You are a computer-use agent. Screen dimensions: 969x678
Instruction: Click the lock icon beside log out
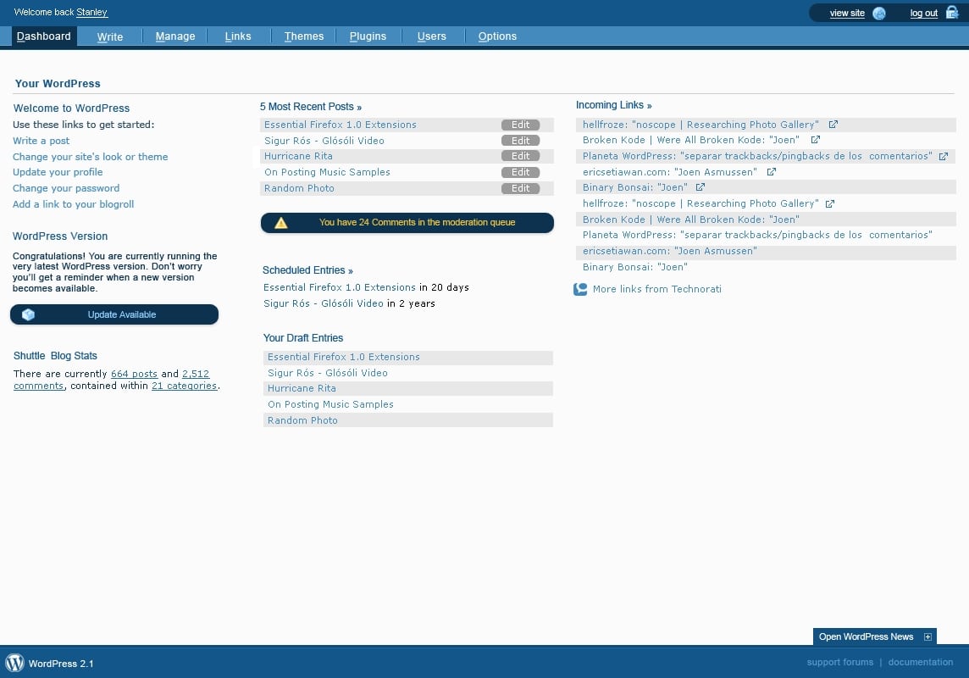[952, 13]
